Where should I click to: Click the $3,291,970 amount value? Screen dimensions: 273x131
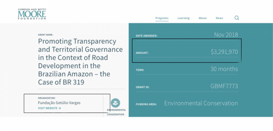[x=224, y=52]
